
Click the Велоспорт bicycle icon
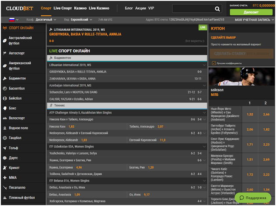point(5,118)
